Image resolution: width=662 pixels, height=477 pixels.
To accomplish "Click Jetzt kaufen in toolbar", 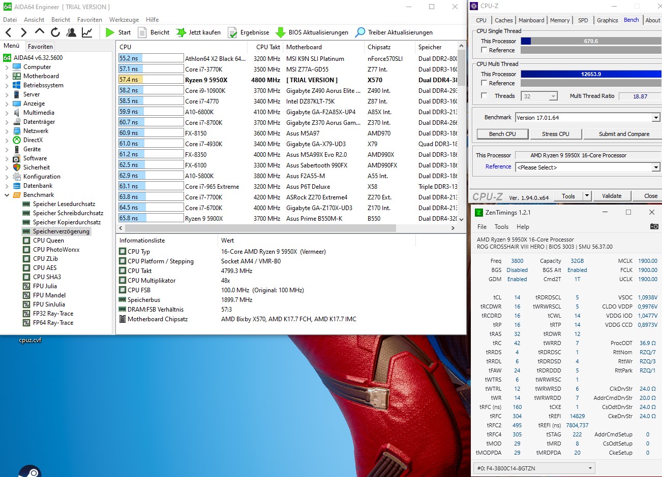I will [199, 32].
